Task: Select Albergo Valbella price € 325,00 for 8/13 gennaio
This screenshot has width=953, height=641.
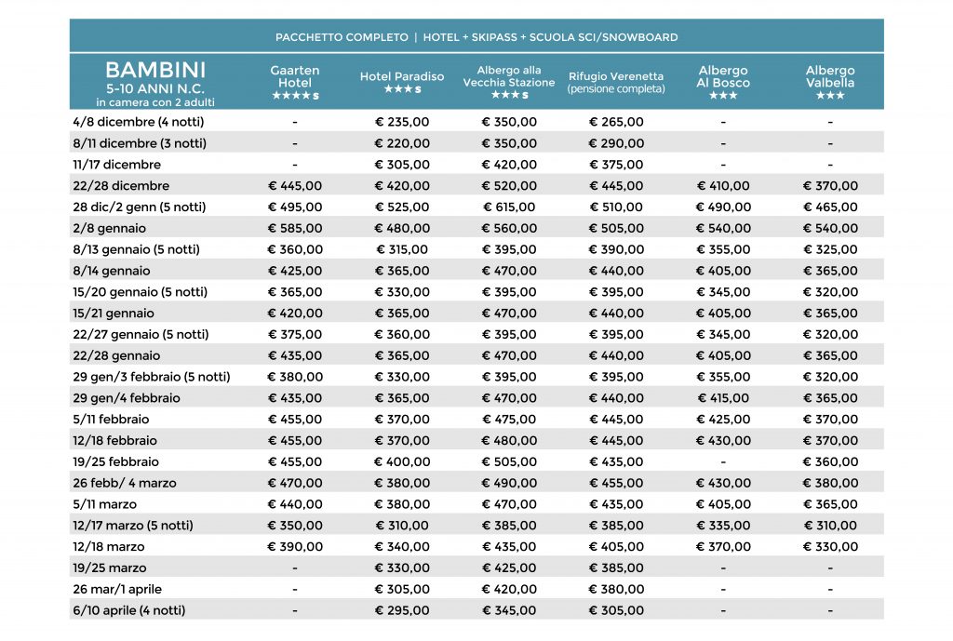Action: (830, 249)
